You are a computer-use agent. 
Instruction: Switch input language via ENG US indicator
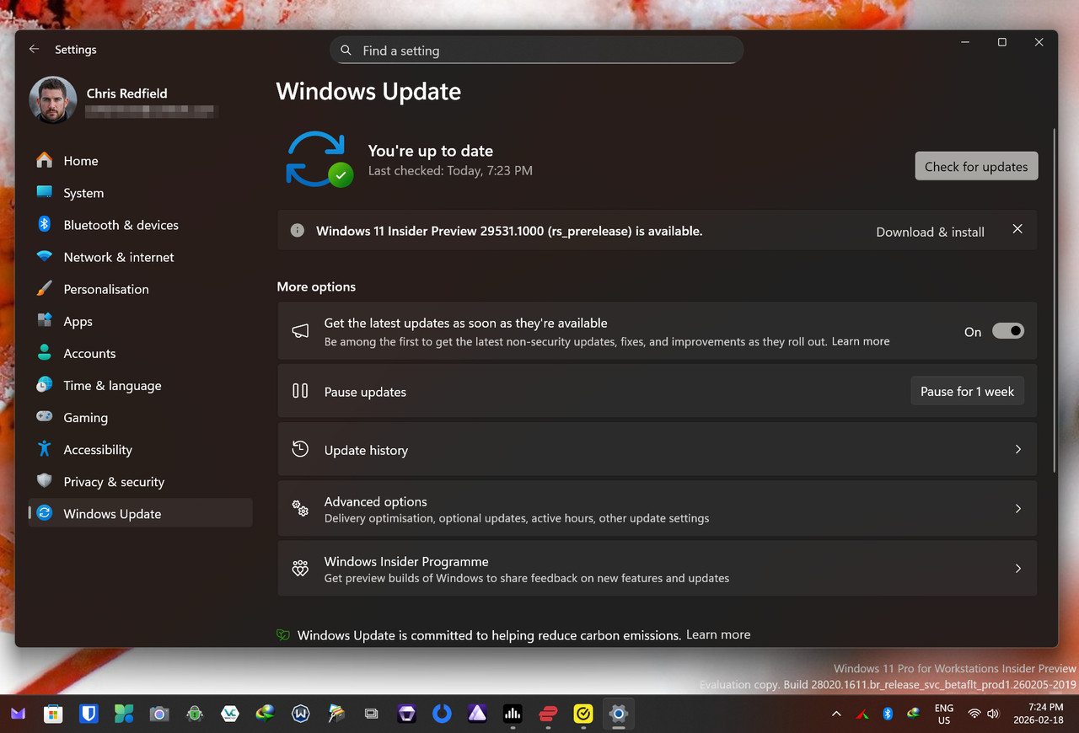944,714
